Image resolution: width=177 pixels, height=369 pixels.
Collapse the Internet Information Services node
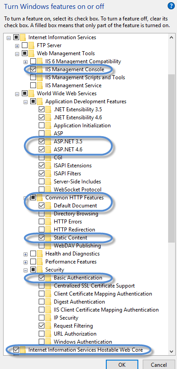(9, 38)
